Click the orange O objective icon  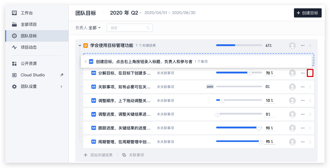click(x=85, y=46)
